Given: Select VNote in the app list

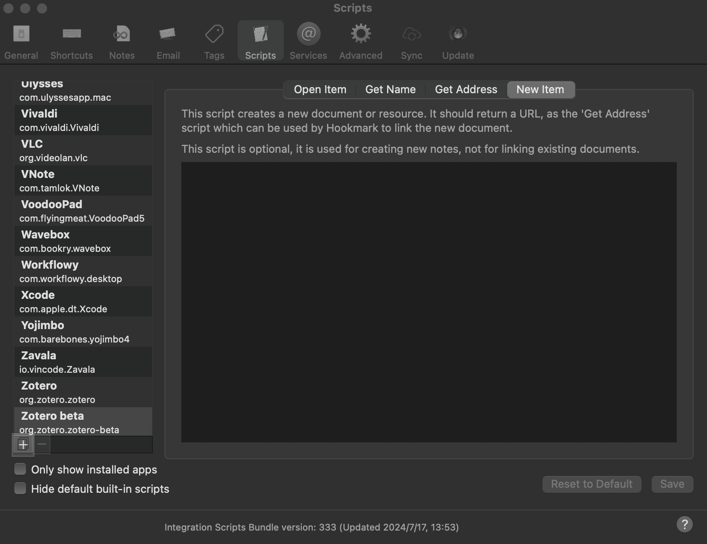Looking at the screenshot, I should pos(83,180).
